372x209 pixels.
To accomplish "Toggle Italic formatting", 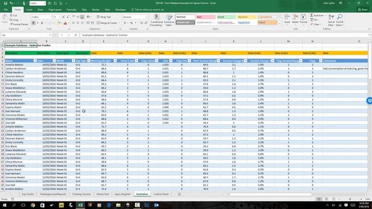I will tap(37, 23).
